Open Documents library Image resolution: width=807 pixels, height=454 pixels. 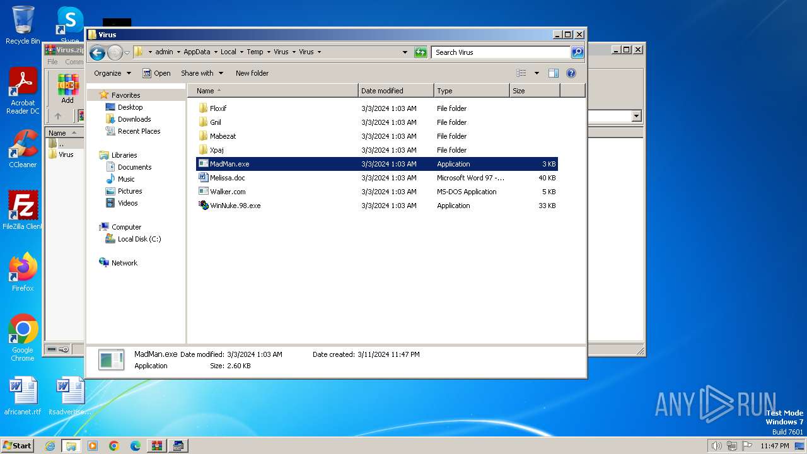coord(134,167)
